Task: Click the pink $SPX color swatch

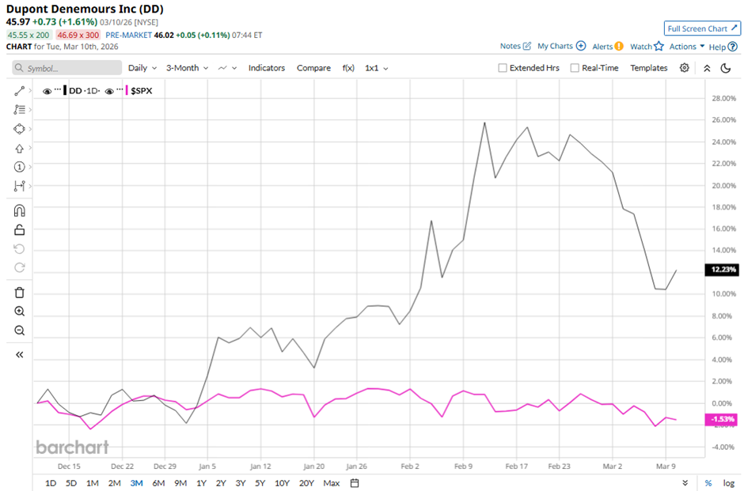Action: [126, 91]
